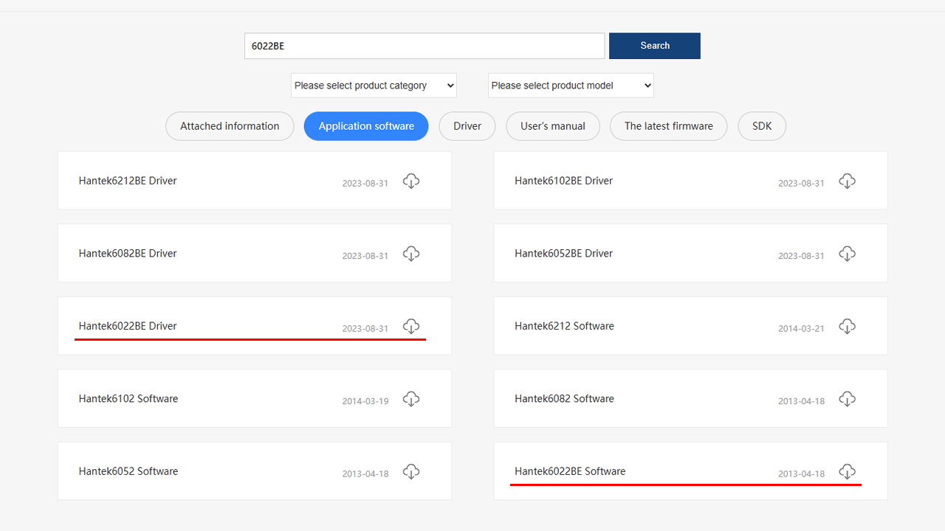Download the Hantek6212BE Driver via cloud icon
This screenshot has width=945, height=531.
coord(411,181)
